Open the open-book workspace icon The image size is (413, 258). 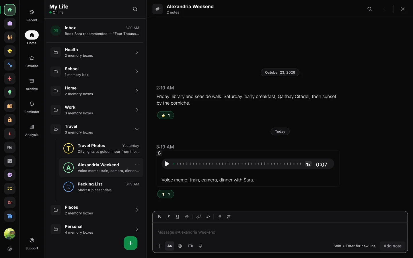(10, 106)
